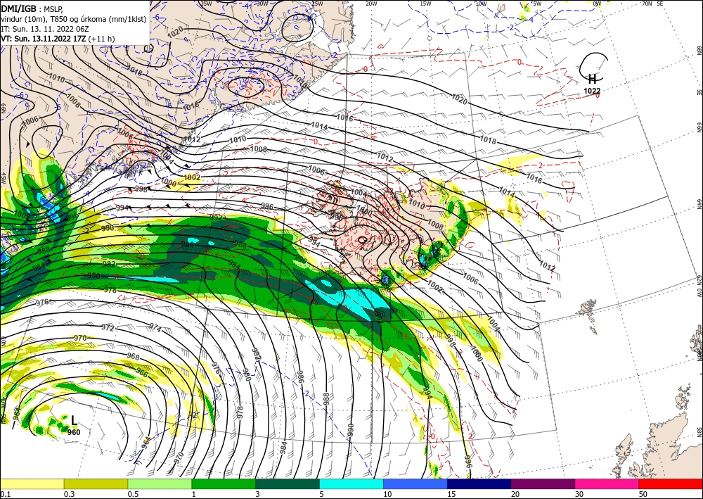Select the green 1–3 mm legend swatch

224,484
